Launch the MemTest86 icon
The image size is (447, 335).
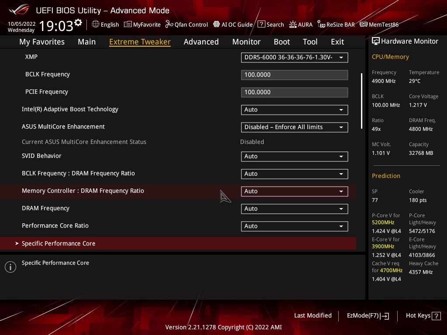pos(364,24)
